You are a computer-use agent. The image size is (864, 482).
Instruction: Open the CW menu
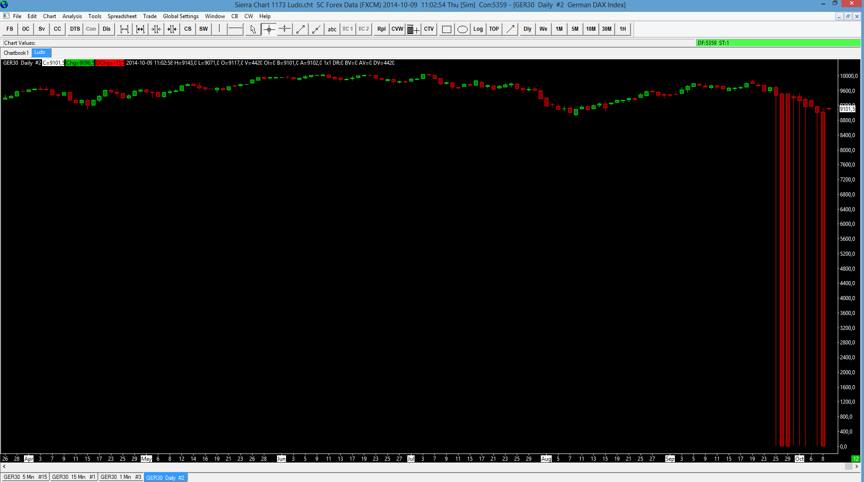[249, 16]
